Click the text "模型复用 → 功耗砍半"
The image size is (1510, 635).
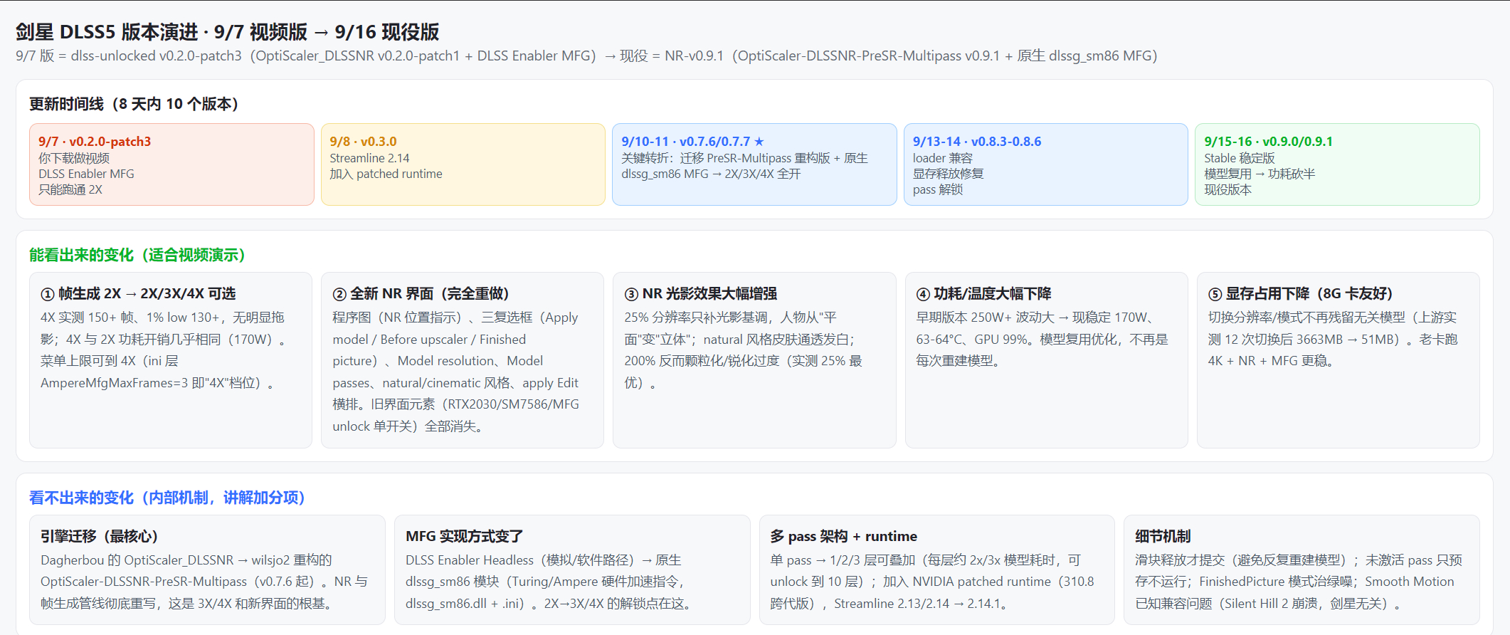(x=1260, y=174)
